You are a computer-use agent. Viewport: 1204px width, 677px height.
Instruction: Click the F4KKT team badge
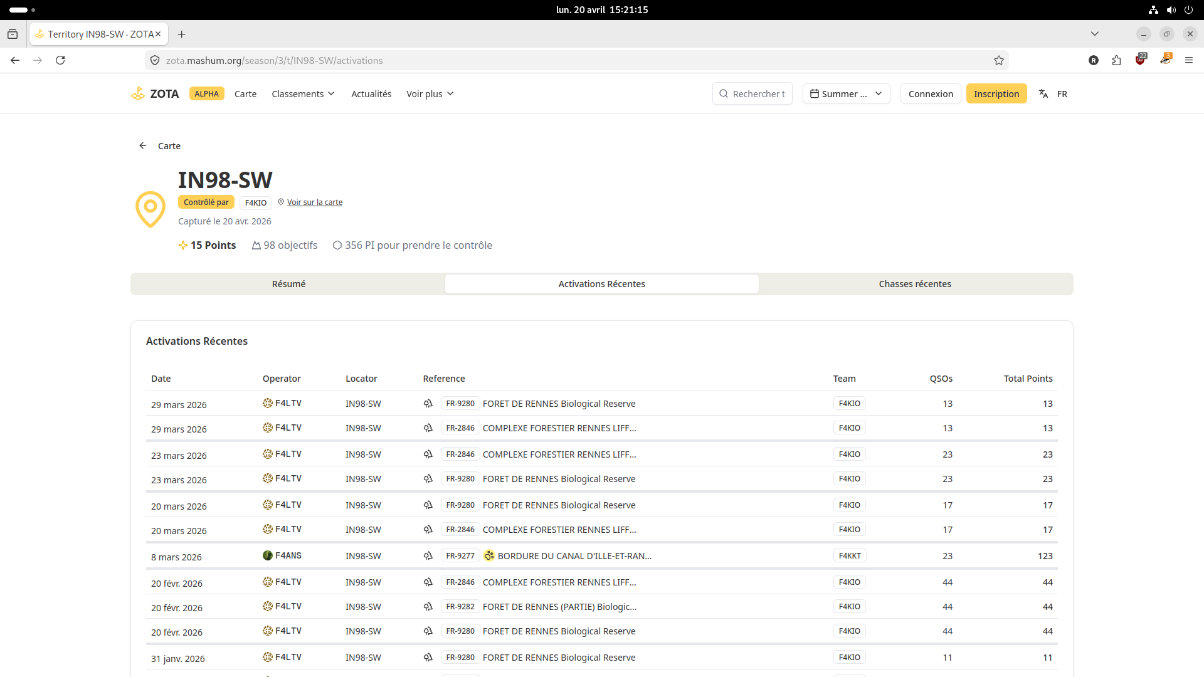point(849,556)
